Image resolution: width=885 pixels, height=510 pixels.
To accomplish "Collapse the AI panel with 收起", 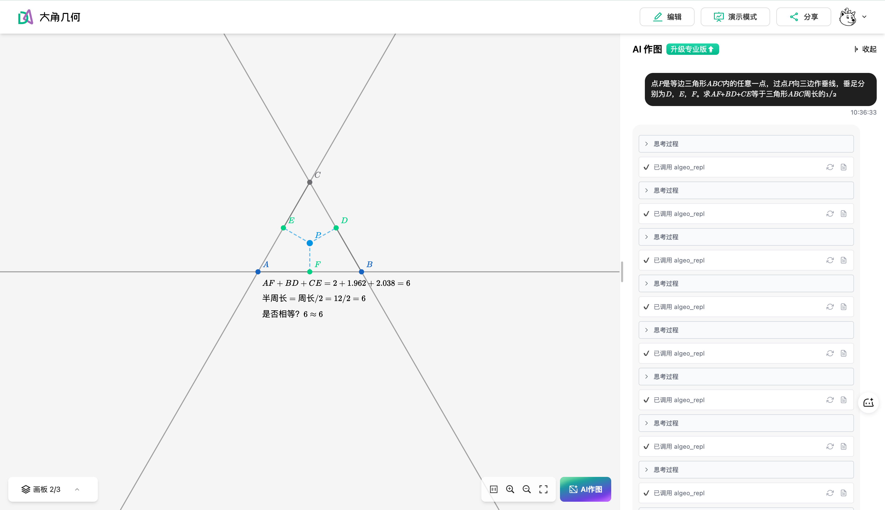I will [865, 49].
